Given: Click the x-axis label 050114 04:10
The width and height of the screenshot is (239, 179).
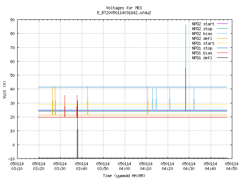Looking at the screenshot, I should tap(146, 166).
